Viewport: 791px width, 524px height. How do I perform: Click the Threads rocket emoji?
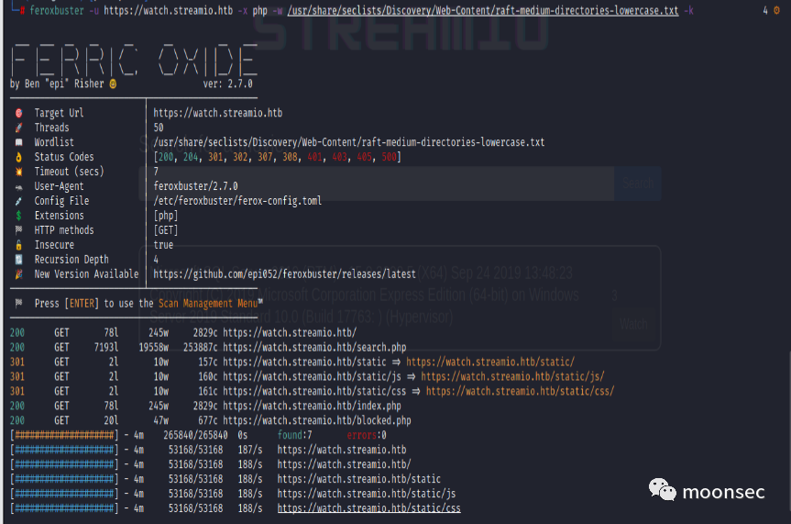pos(18,128)
